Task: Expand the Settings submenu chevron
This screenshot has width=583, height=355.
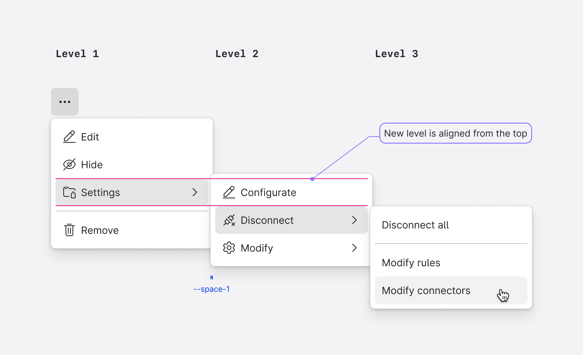Action: click(x=195, y=192)
